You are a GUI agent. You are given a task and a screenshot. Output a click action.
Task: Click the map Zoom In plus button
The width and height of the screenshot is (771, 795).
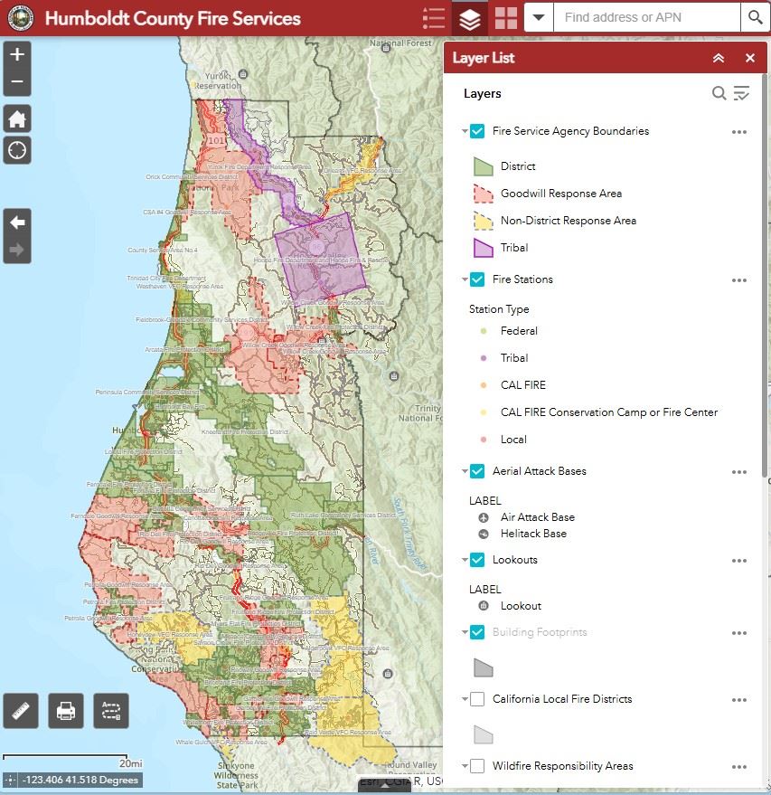pyautogui.click(x=17, y=54)
